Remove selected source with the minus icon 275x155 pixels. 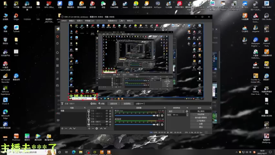pyautogui.click(x=93, y=128)
